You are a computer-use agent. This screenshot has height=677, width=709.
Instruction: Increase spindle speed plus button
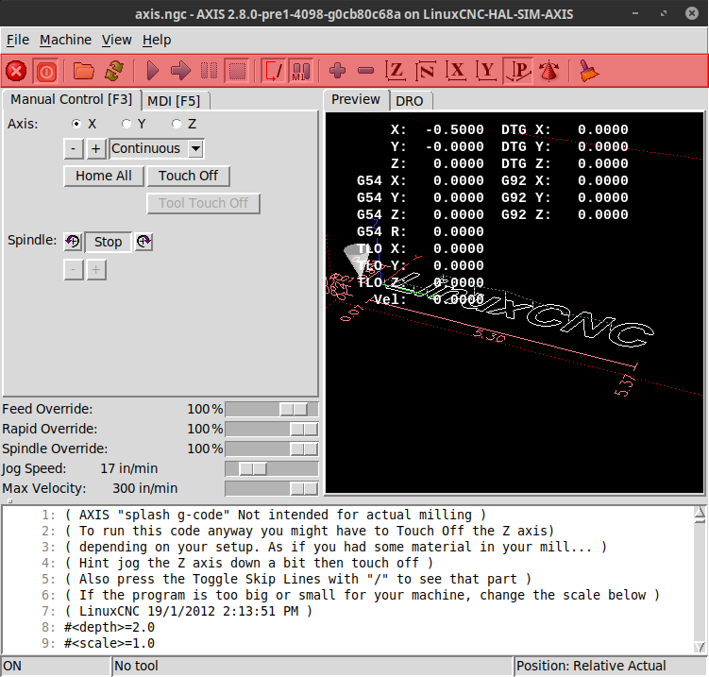[96, 270]
